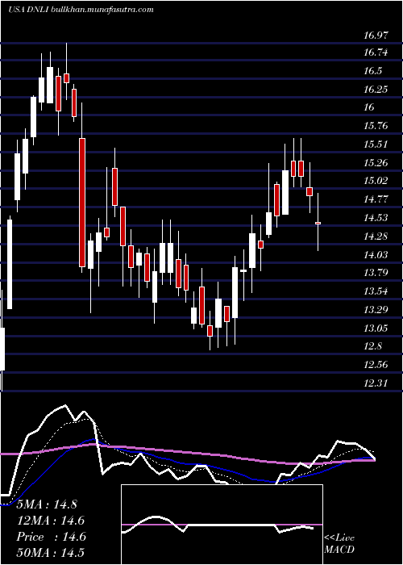Click the '<<Live MACD' label
This screenshot has height=565, width=403.
click(x=339, y=543)
